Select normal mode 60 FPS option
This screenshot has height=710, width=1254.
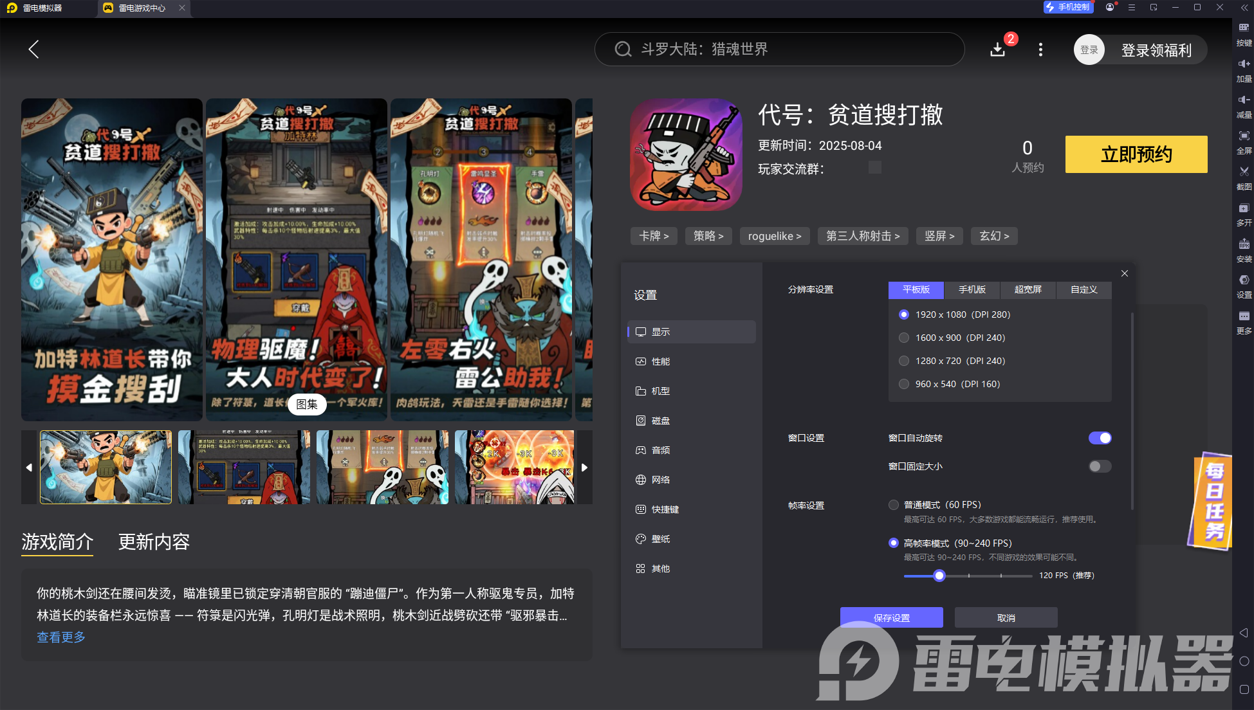[x=894, y=505]
